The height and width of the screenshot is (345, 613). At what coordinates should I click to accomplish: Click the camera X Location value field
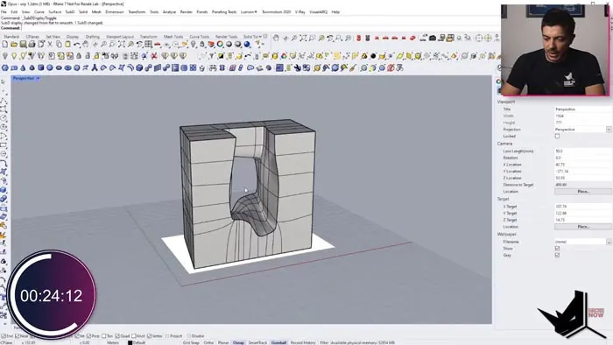point(582,165)
